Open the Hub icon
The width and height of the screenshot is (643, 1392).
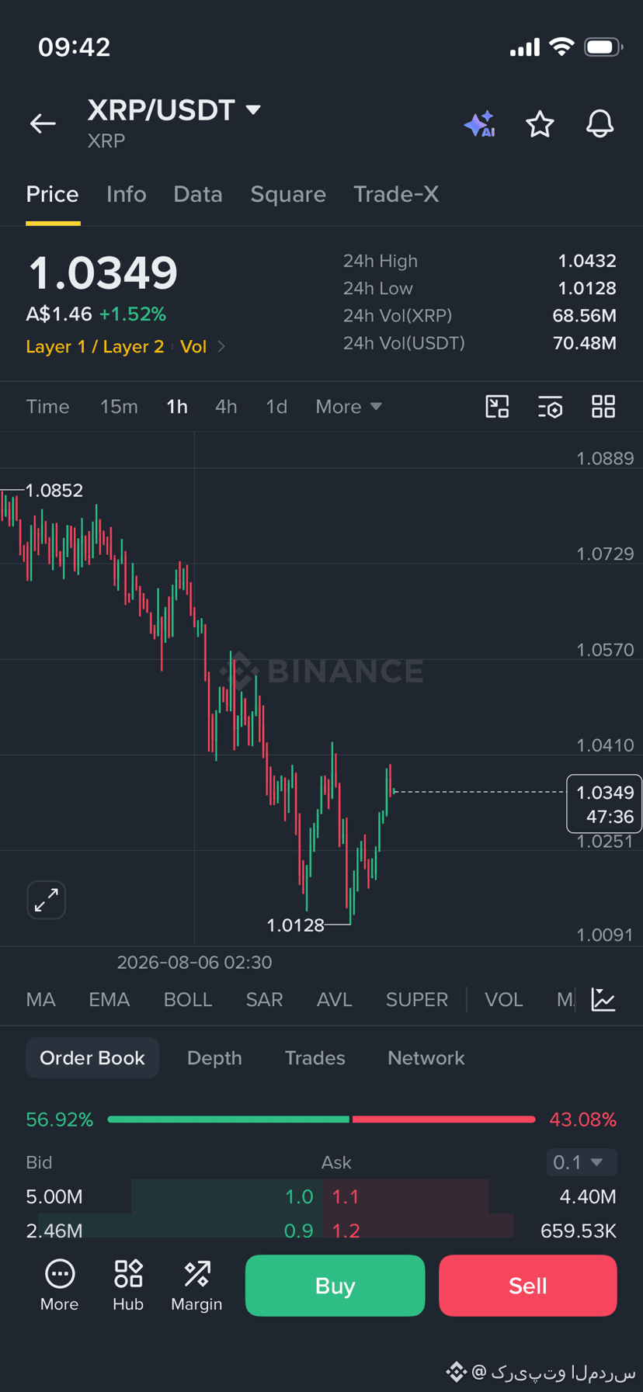pos(128,1286)
